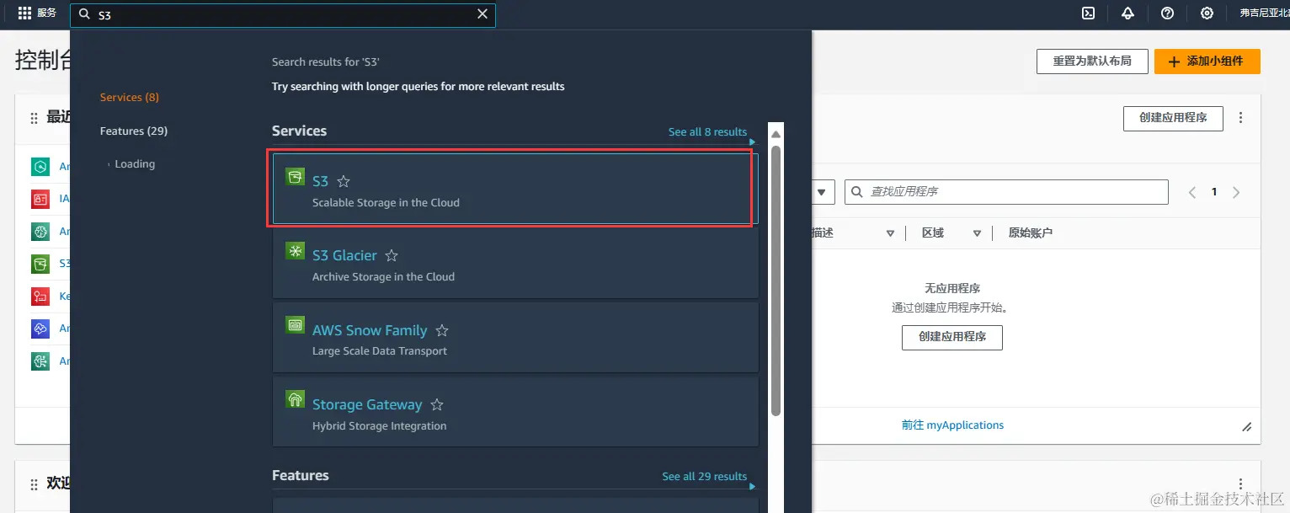Clear the S3 search box text
Viewport: 1290px width, 513px height.
(482, 14)
